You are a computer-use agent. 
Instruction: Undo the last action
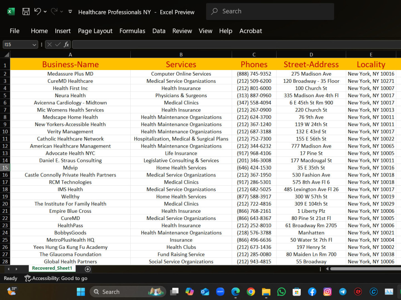point(38,11)
